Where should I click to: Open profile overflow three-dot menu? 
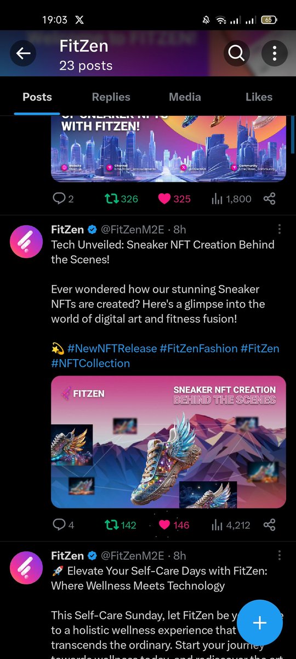(x=273, y=53)
